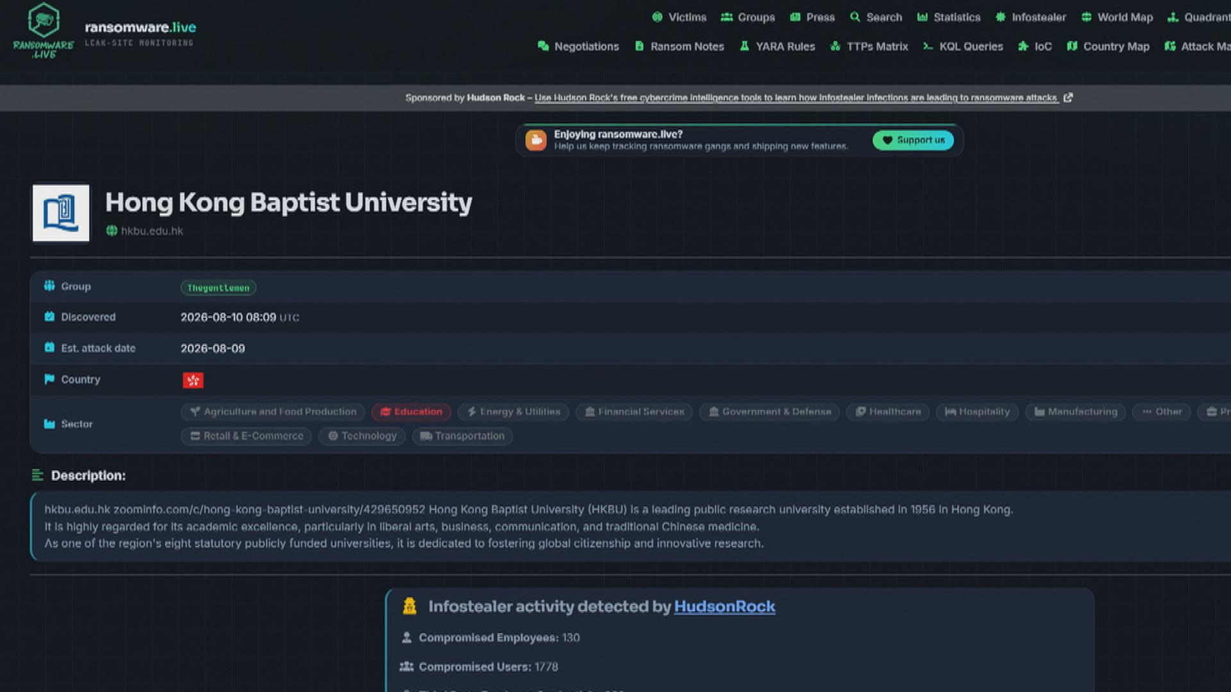Open the IoC page
Viewport: 1231px width, 692px height.
(1035, 46)
